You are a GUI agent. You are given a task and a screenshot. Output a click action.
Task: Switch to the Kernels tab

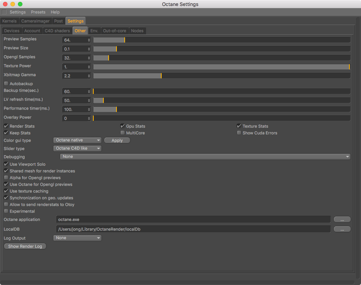pyautogui.click(x=9, y=21)
